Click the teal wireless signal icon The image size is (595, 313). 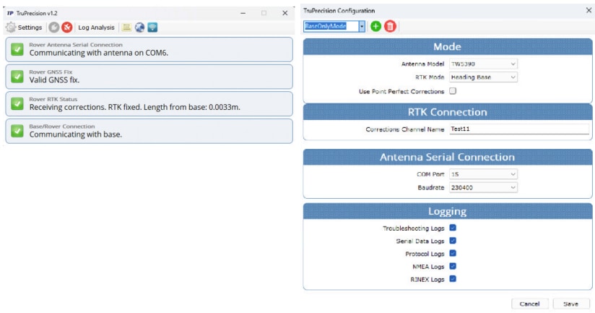[x=152, y=27]
